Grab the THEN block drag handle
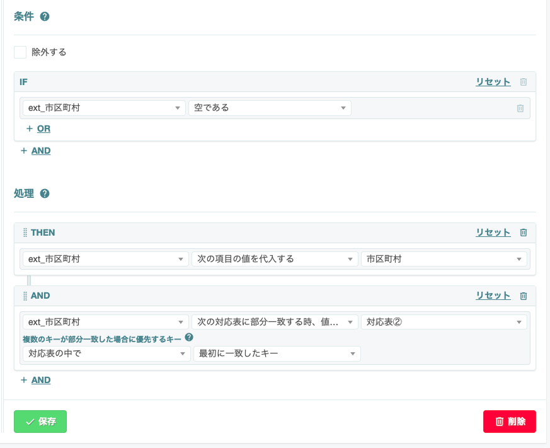This screenshot has width=550, height=448. click(x=25, y=233)
